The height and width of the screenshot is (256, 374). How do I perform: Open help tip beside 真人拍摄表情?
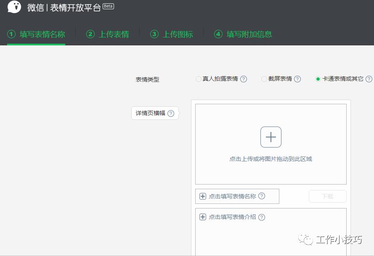(244, 79)
